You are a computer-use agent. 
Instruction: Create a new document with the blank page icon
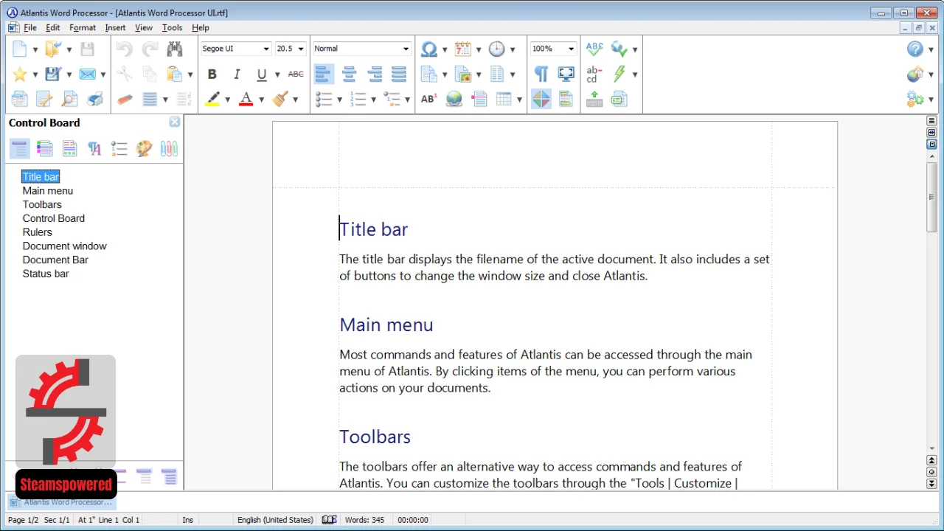20,49
